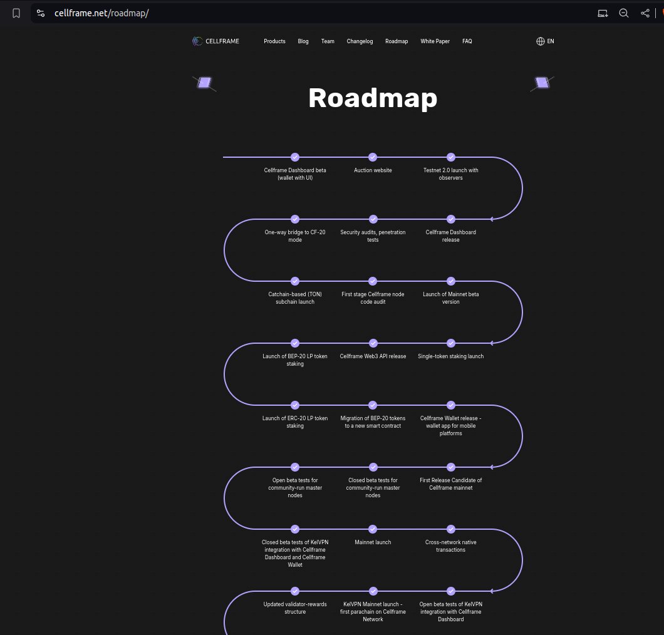
Task: Open the Changelog page
Action: pyautogui.click(x=360, y=41)
